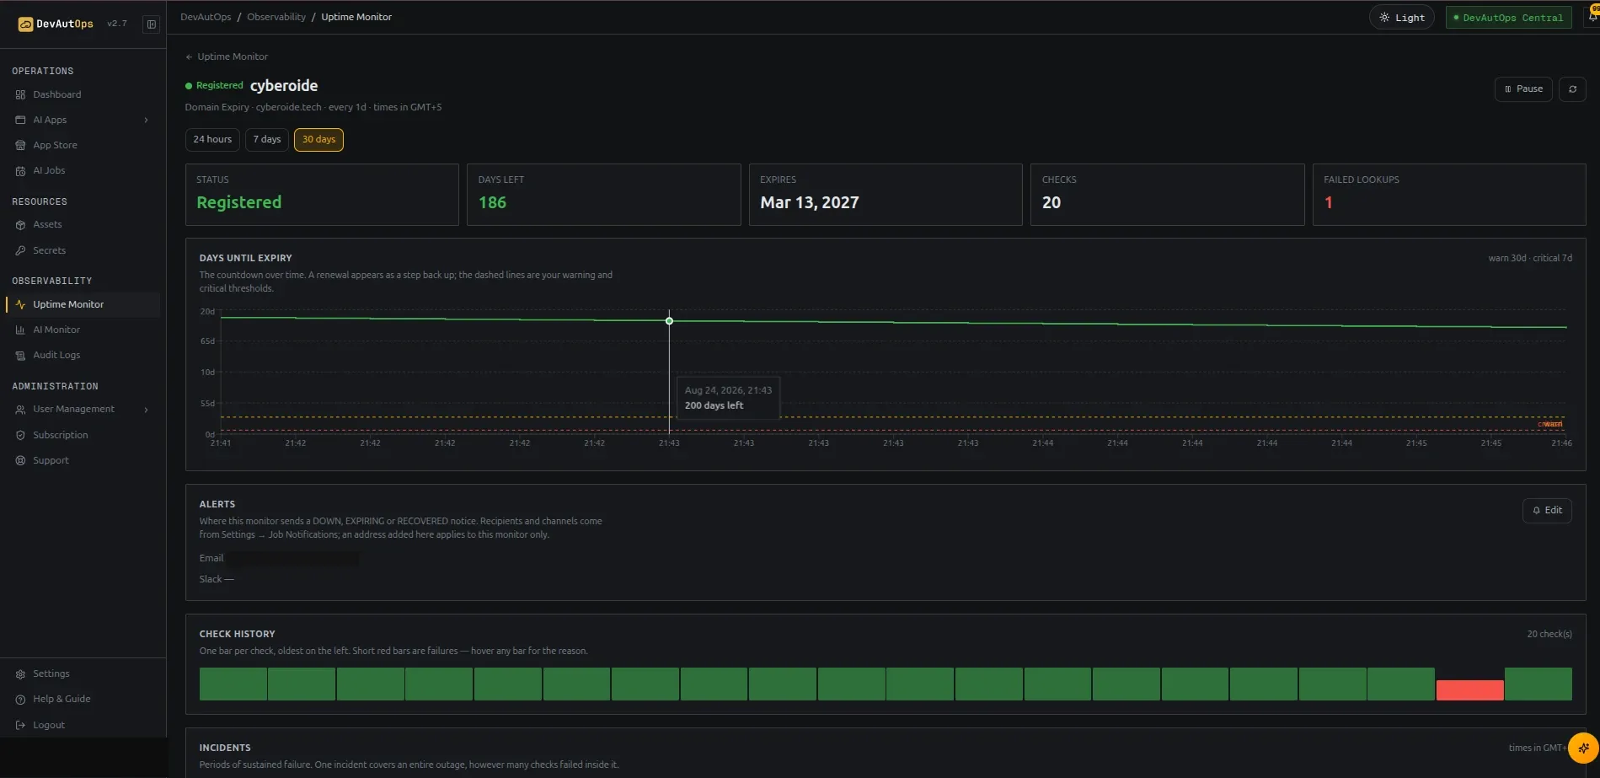Click the red failed check bar
This screenshot has width=1600, height=778.
coord(1469,690)
